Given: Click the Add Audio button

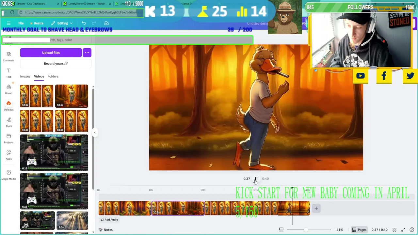Looking at the screenshot, I should 109,220.
